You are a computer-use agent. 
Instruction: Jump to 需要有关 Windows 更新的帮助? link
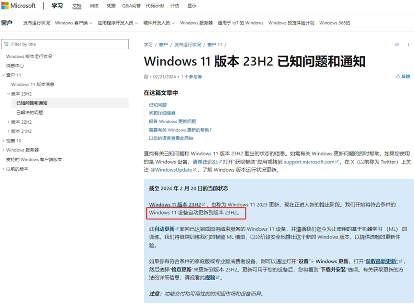180,130
